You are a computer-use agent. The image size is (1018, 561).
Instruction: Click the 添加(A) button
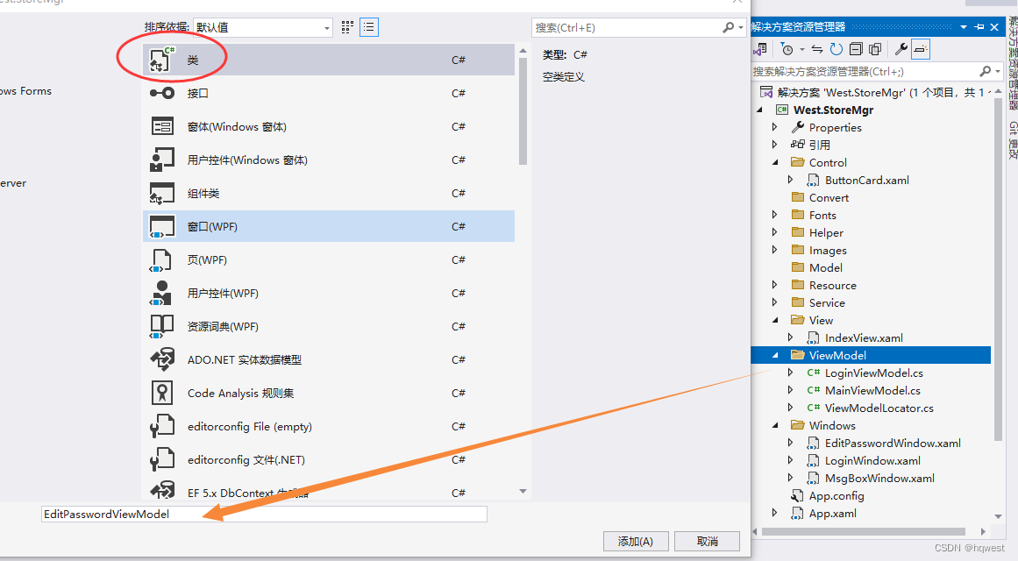(636, 542)
